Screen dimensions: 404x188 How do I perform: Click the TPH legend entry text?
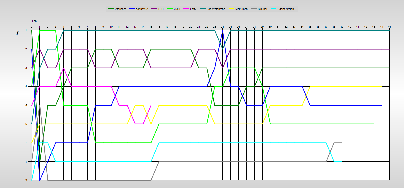(160, 9)
